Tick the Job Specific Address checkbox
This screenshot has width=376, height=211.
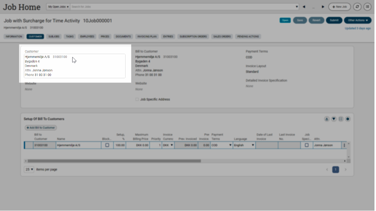click(x=137, y=99)
